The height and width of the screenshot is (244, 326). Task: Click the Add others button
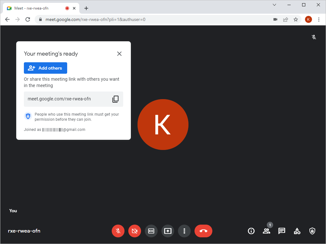(45, 68)
